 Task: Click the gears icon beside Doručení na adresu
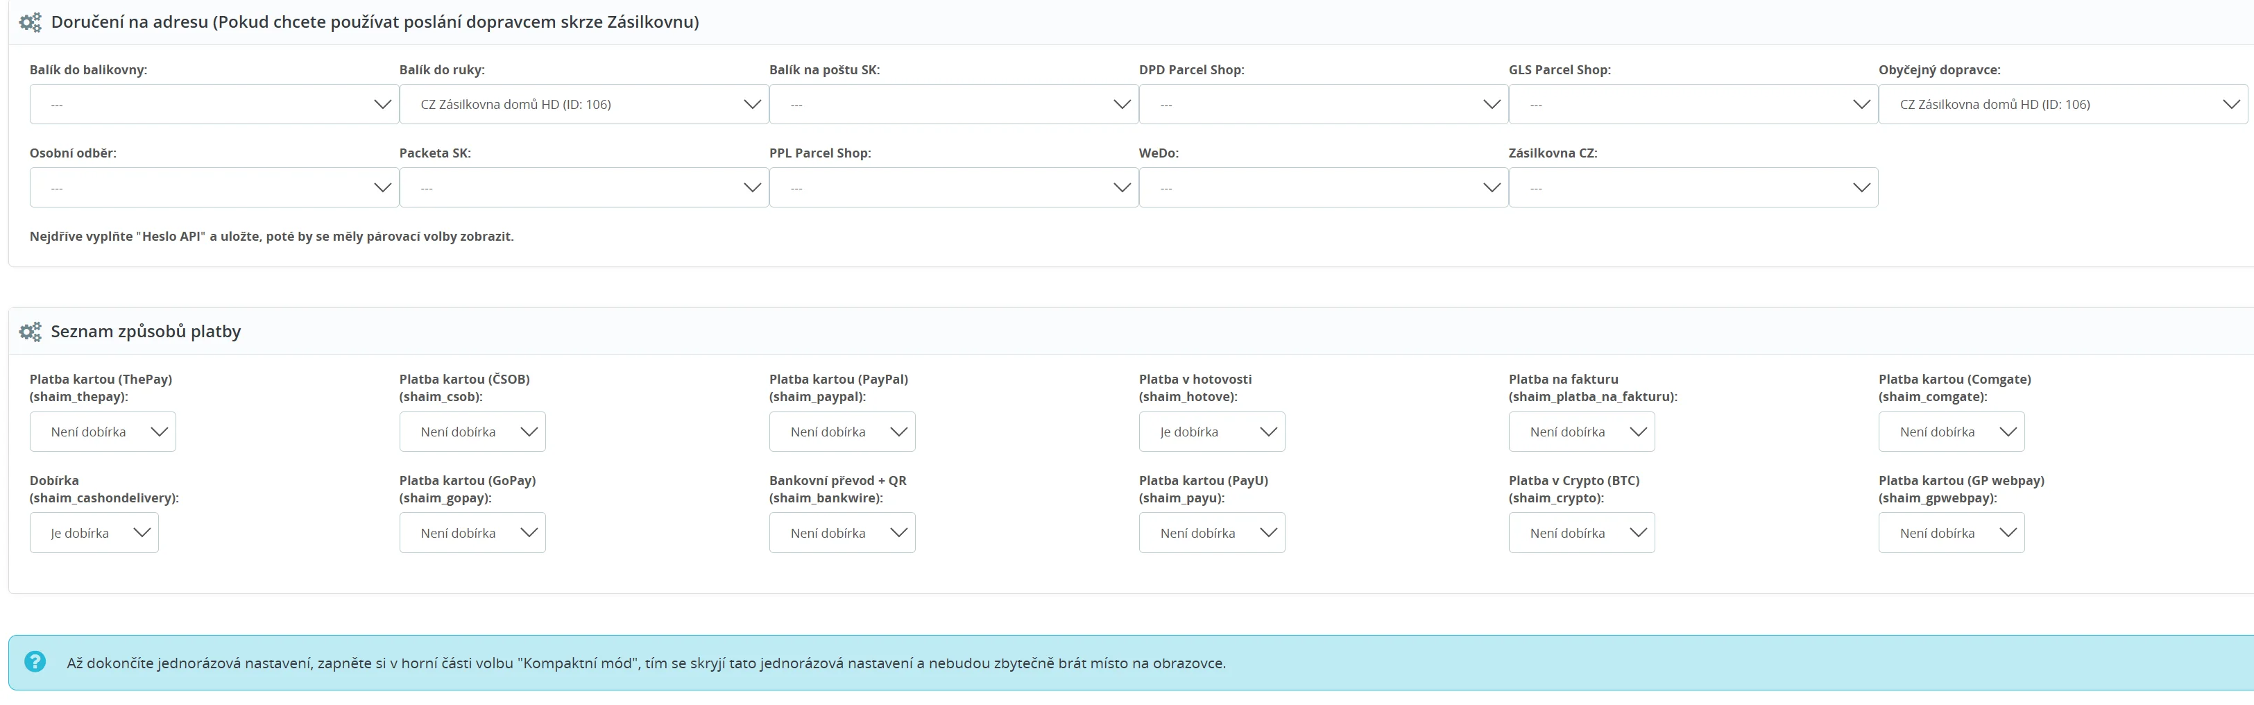pos(31,23)
